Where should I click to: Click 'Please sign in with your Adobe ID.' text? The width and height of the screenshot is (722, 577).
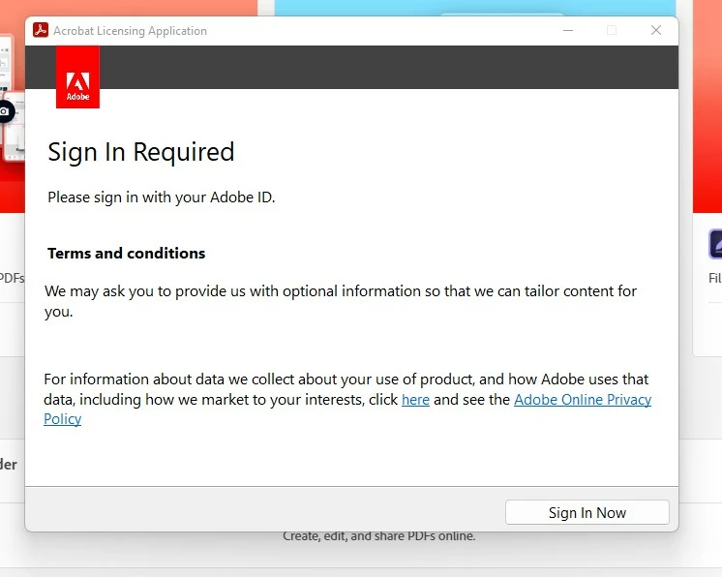pos(162,197)
